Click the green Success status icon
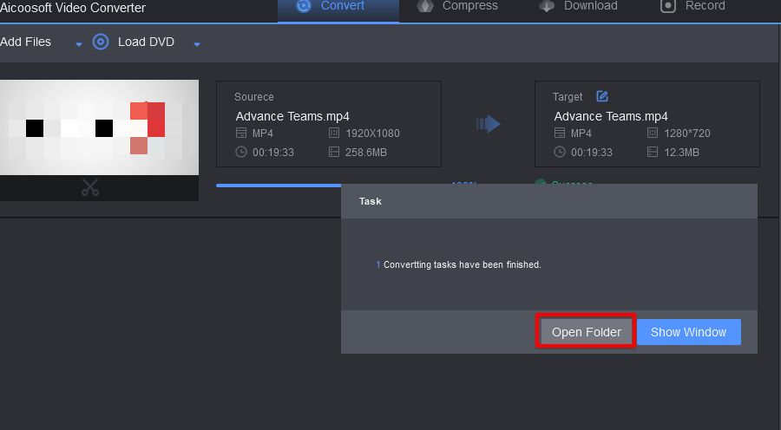Viewport: 781px width, 430px height. 540,184
